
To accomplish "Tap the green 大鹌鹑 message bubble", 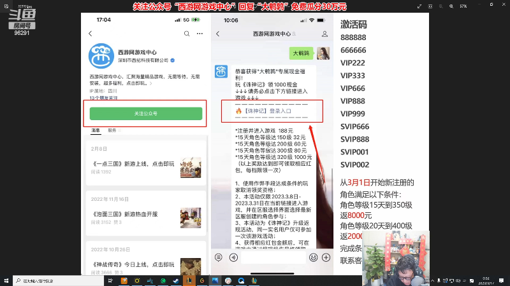I will click(301, 53).
